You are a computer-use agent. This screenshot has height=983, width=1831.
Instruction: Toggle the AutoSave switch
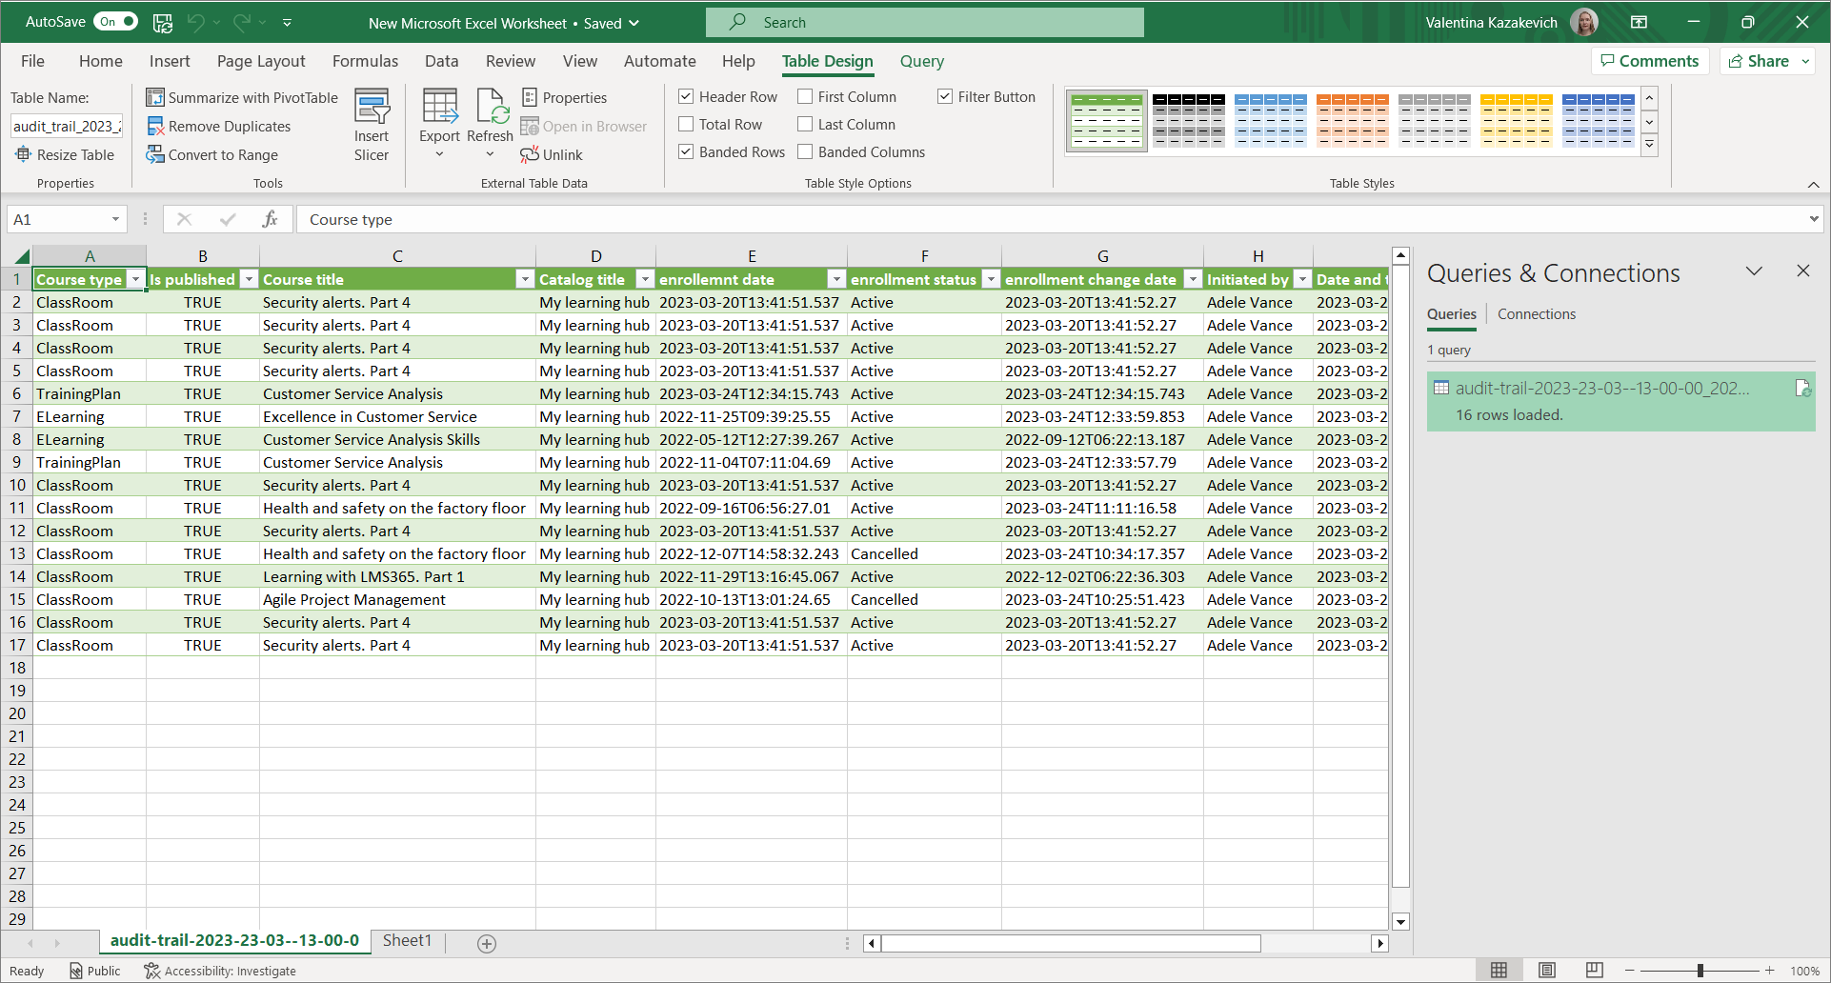117,22
